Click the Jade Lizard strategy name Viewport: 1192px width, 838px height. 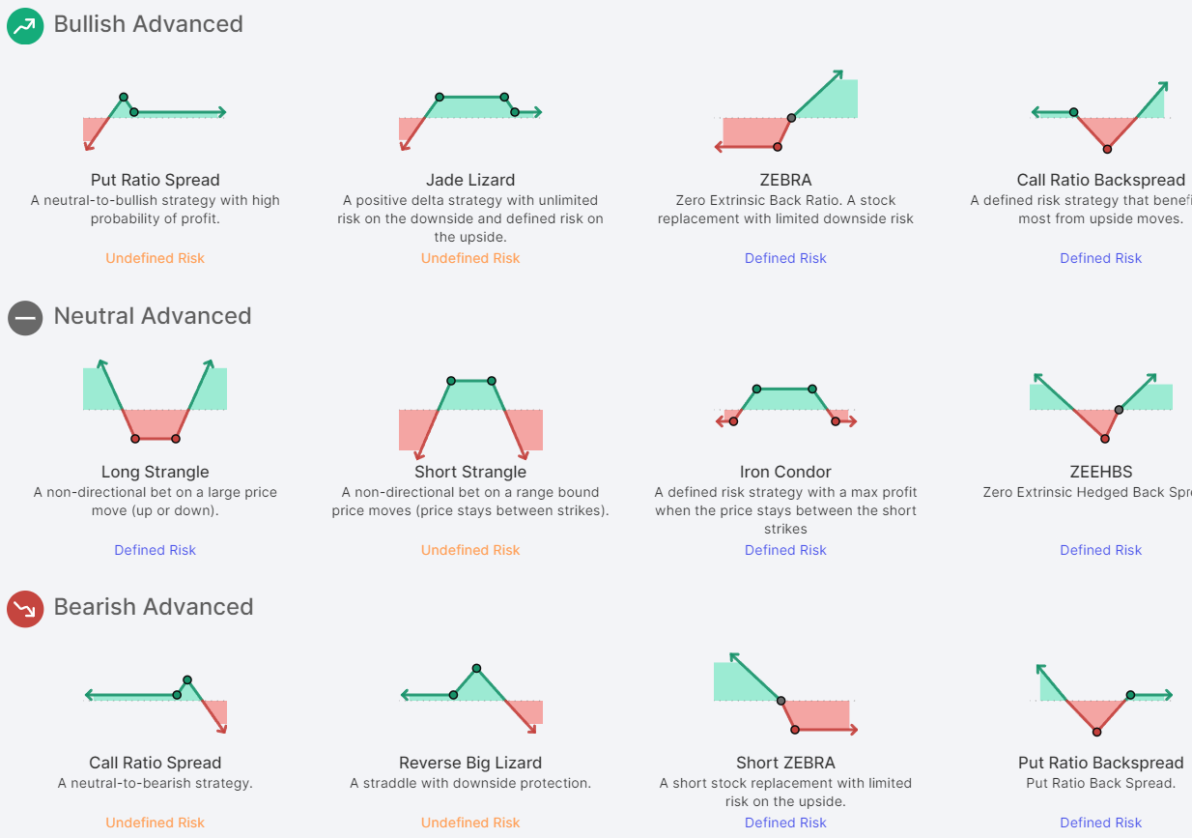(470, 180)
